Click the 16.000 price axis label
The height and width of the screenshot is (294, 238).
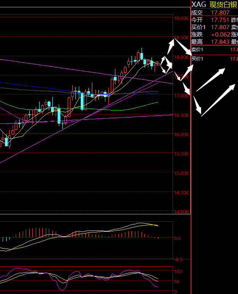181,134
